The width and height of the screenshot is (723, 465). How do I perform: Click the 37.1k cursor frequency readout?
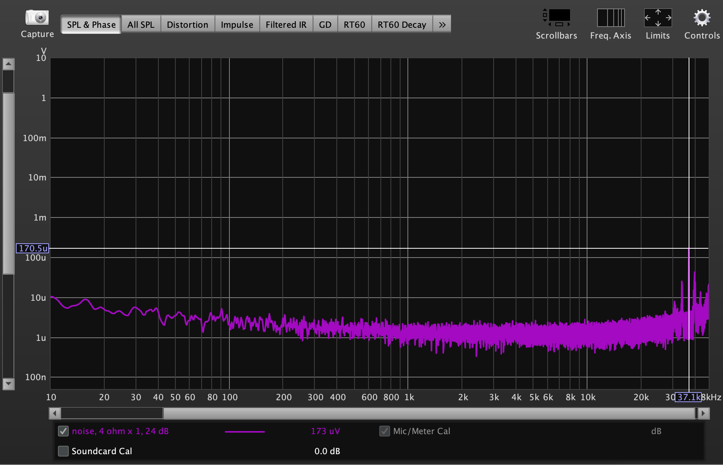[688, 397]
